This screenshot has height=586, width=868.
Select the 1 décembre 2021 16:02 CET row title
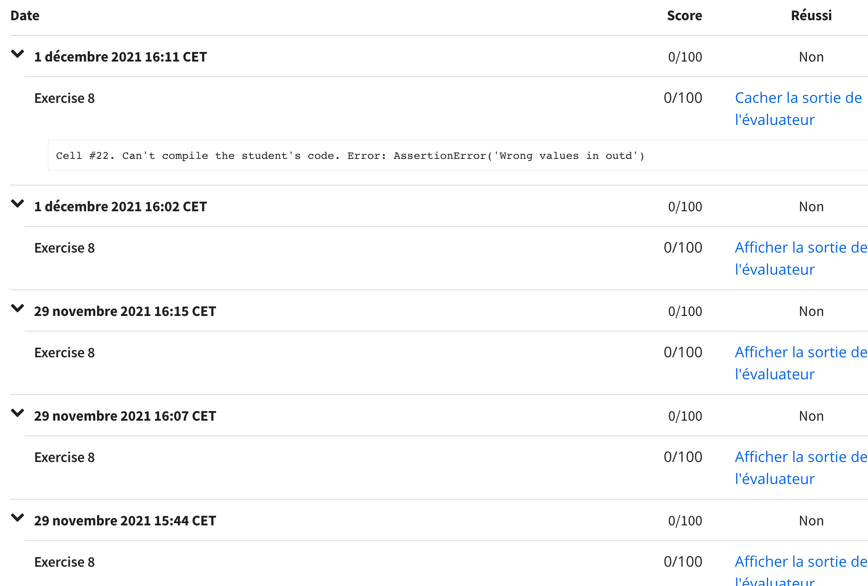click(120, 207)
